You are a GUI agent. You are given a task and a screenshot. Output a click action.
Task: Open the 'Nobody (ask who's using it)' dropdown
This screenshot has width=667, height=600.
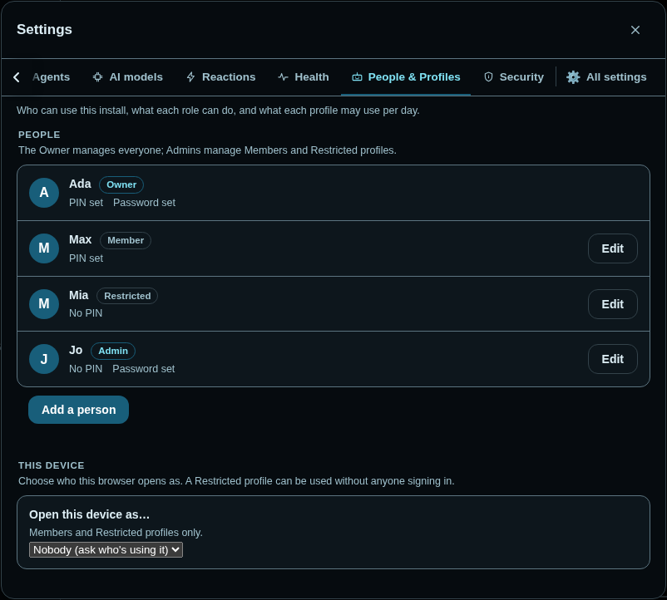tap(106, 549)
